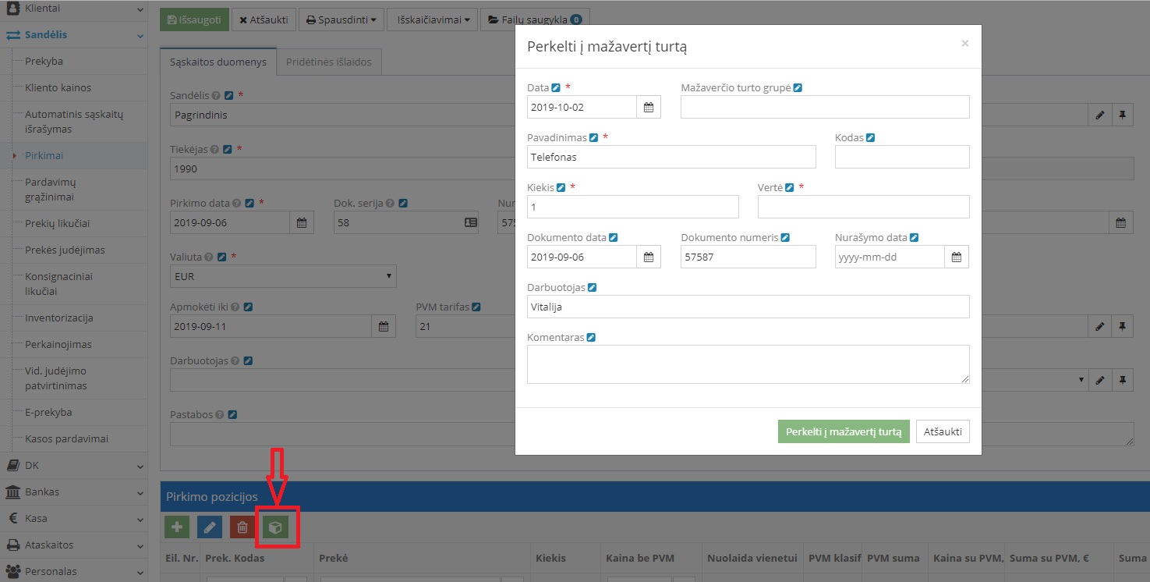Open the Spausdinti dropdown button

pyautogui.click(x=341, y=20)
